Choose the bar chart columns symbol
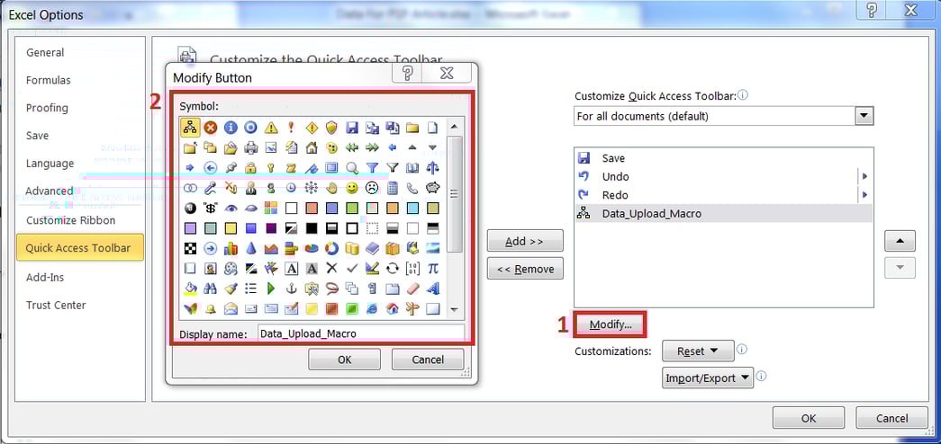This screenshot has height=444, width=941. coord(231,248)
